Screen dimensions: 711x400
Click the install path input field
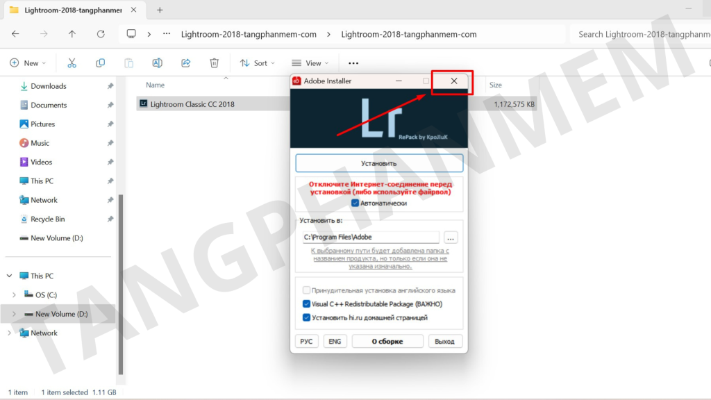(370, 237)
